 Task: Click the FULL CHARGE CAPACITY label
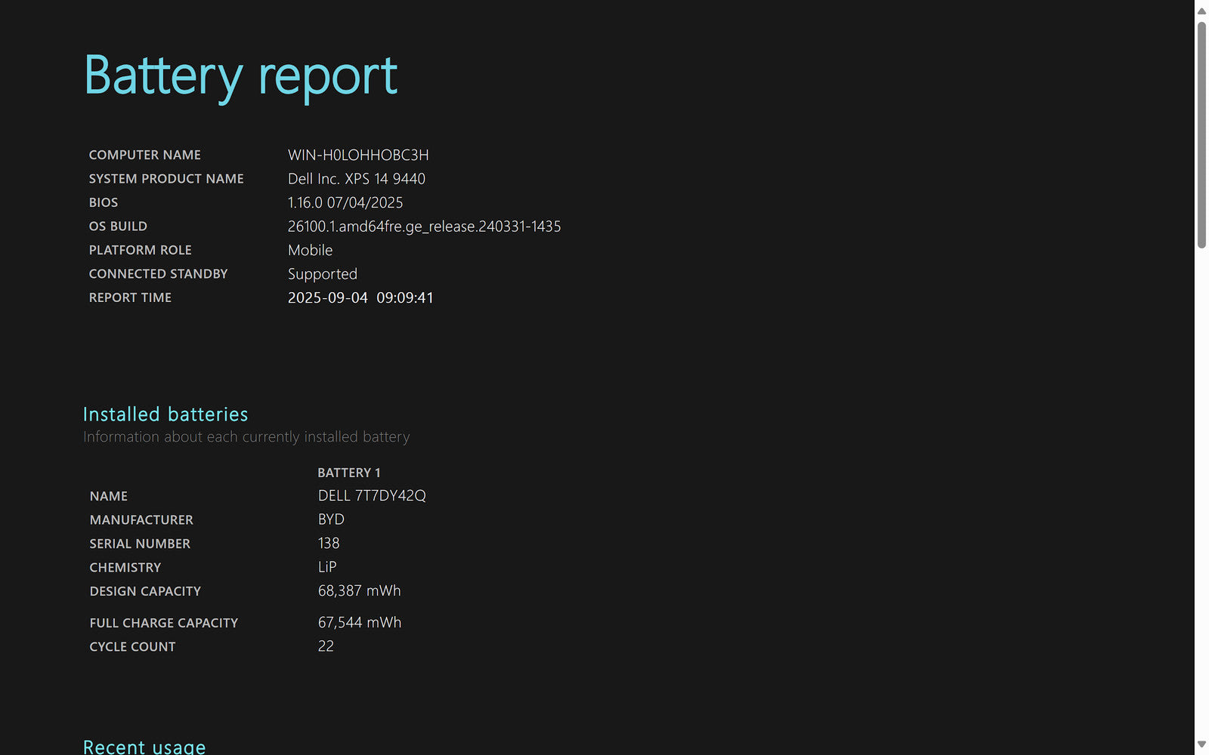[x=164, y=623]
